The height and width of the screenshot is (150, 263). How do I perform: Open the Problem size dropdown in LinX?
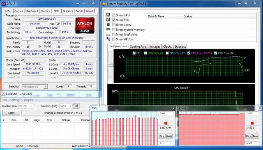point(26,106)
